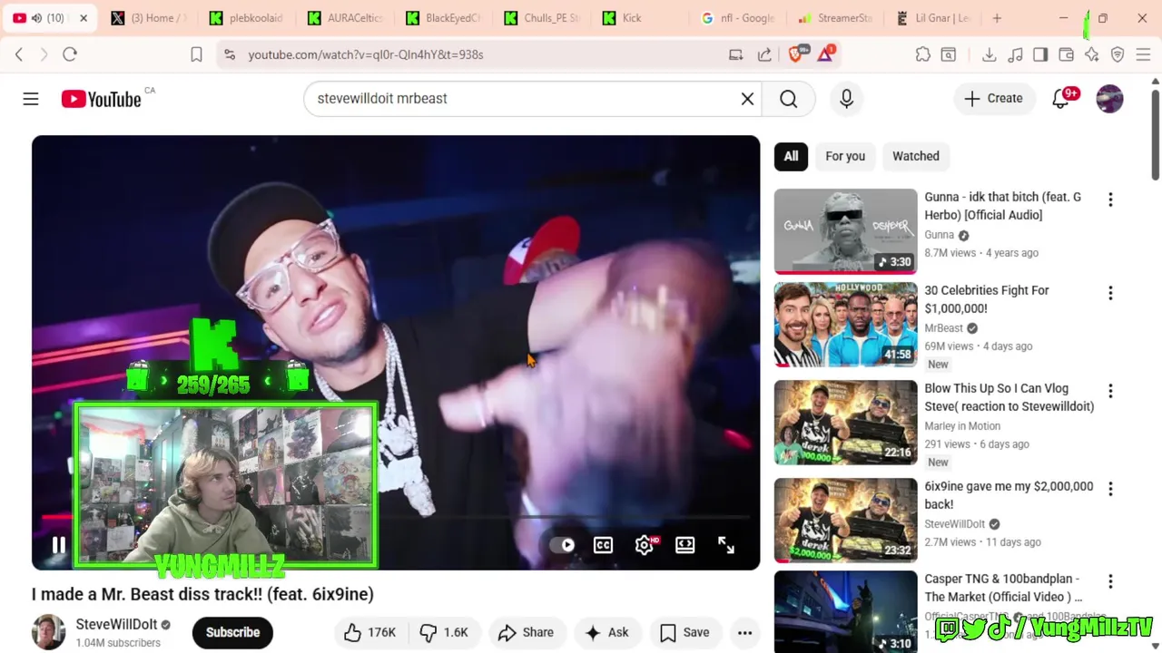The image size is (1162, 653).
Task: Open options menu for Casper TNG video
Action: pos(1110,581)
